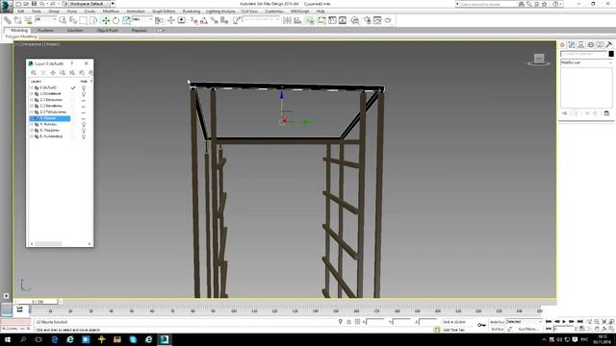Image resolution: width=616 pixels, height=346 pixels.
Task: Click Play Animation button
Action: pos(564,322)
